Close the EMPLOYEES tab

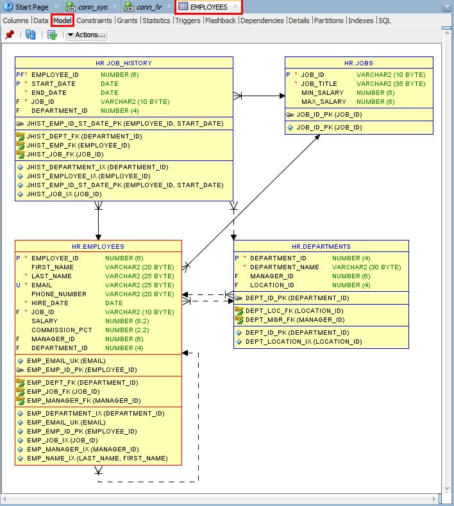pyautogui.click(x=236, y=7)
